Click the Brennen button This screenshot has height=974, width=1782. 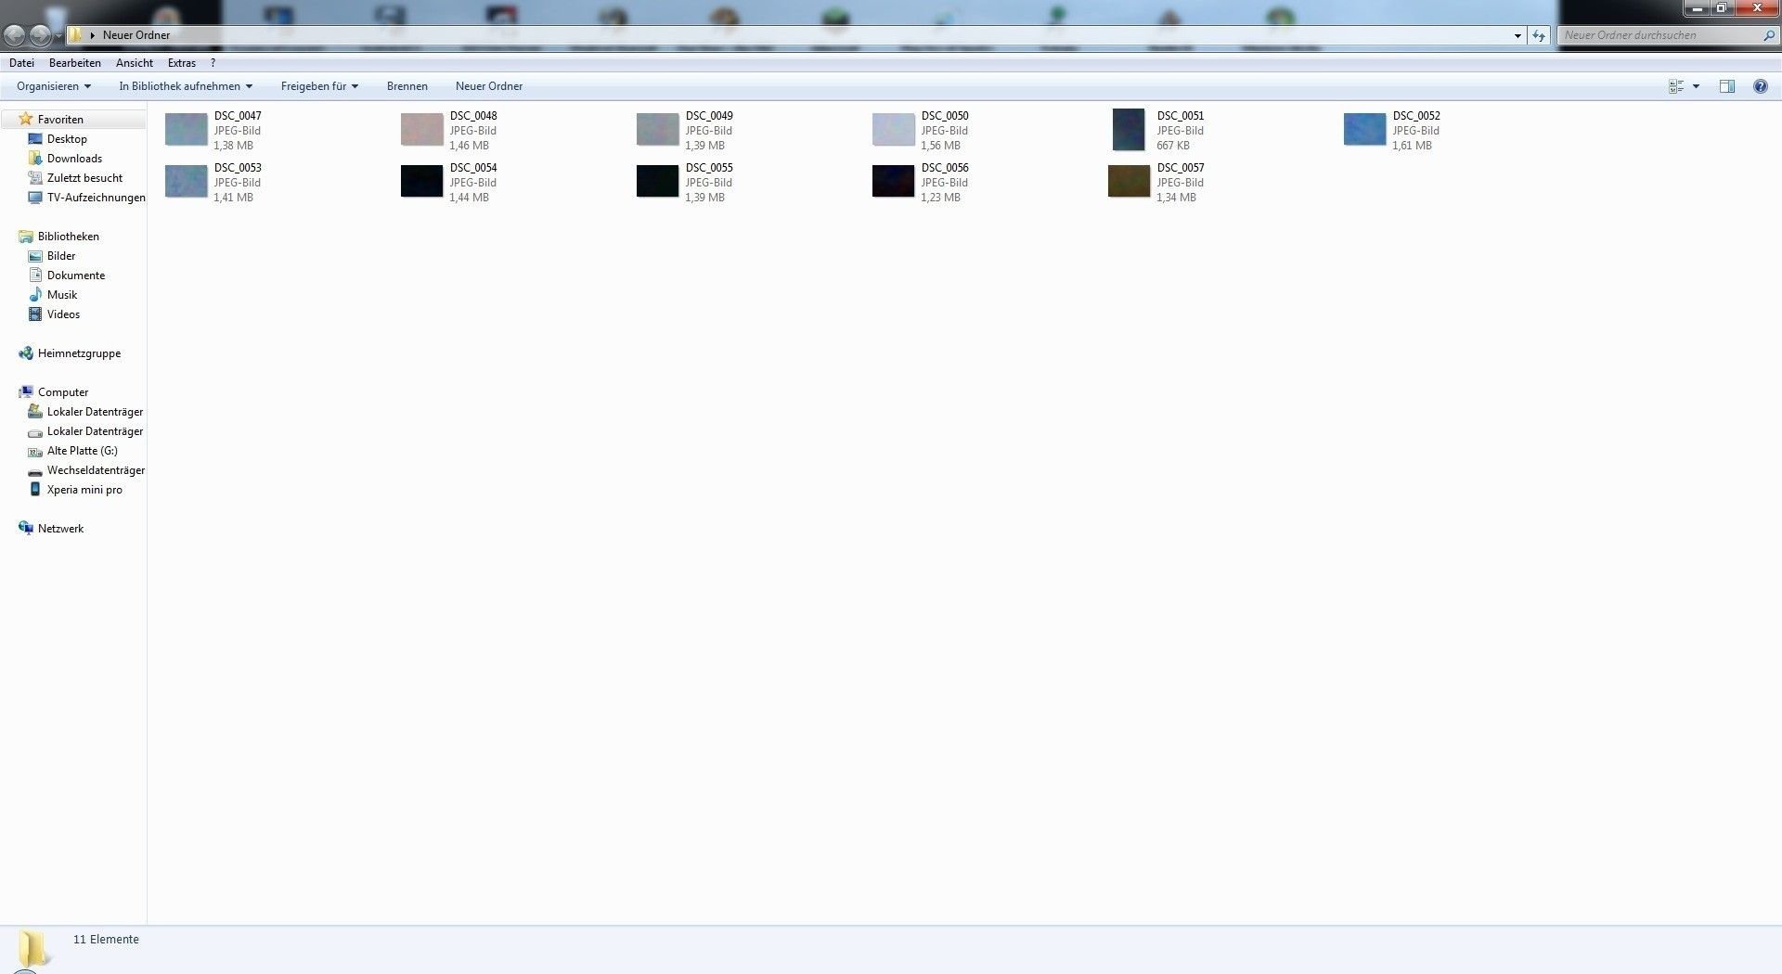(407, 86)
